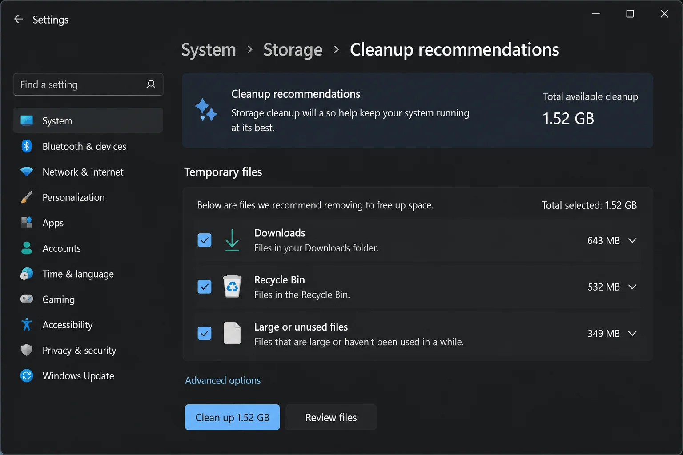Image resolution: width=683 pixels, height=455 pixels.
Task: Click the 'Below are files we recommend' text
Action: coord(315,205)
